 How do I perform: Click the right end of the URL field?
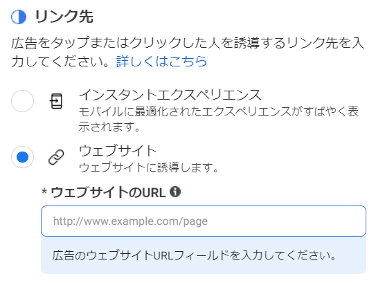pyautogui.click(x=357, y=221)
